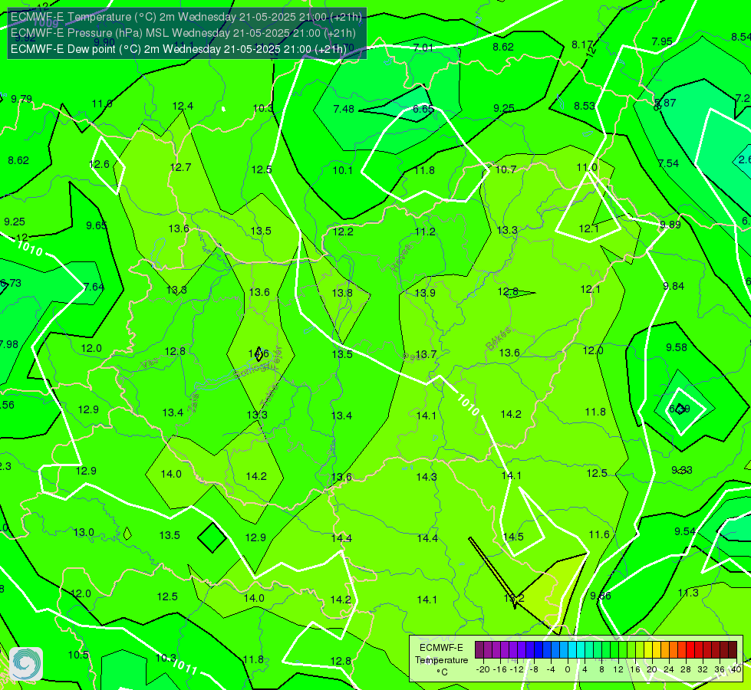This screenshot has height=690, width=751.
Task: Click the 9.84 temperature value
Action: [674, 286]
